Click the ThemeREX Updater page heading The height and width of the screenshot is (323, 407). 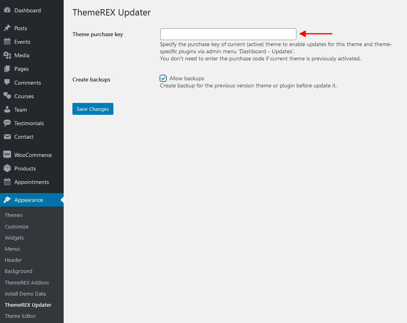click(111, 12)
